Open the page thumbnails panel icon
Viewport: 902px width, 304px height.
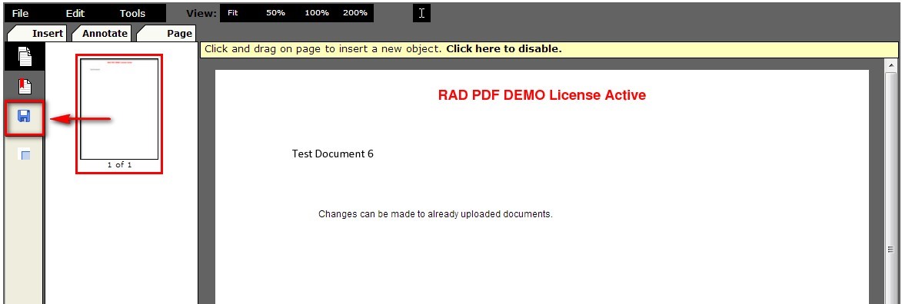(x=24, y=57)
